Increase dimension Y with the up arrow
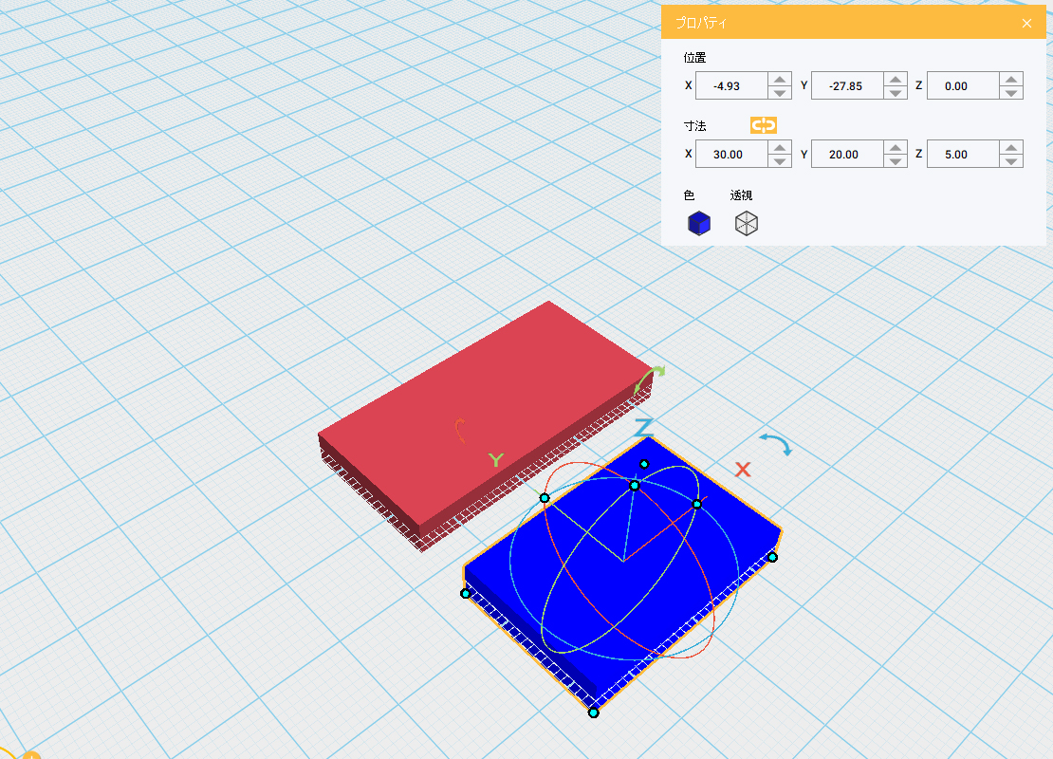This screenshot has height=759, width=1053. 896,147
